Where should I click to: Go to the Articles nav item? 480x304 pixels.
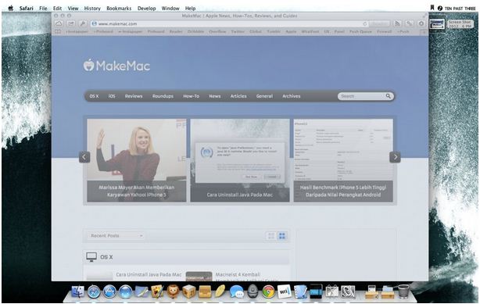pos(238,96)
